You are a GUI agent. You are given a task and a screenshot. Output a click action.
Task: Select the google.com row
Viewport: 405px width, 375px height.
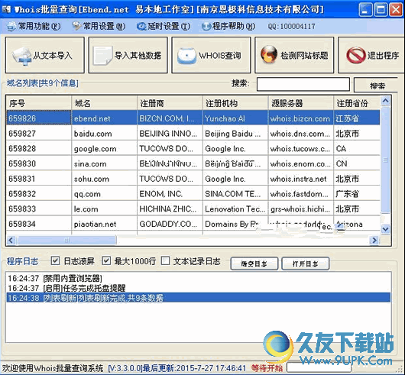(x=193, y=148)
